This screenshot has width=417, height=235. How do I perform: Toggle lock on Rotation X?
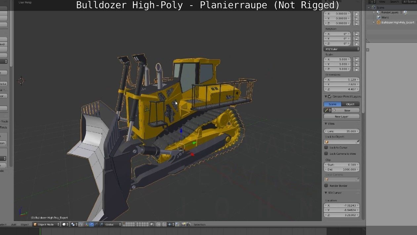[356, 34]
